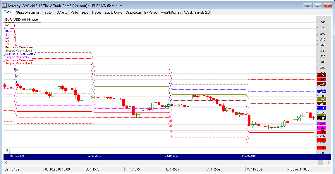Click the Resistance Mean value 1 legend entry
The width and height of the screenshot is (335, 174).
click(20, 47)
